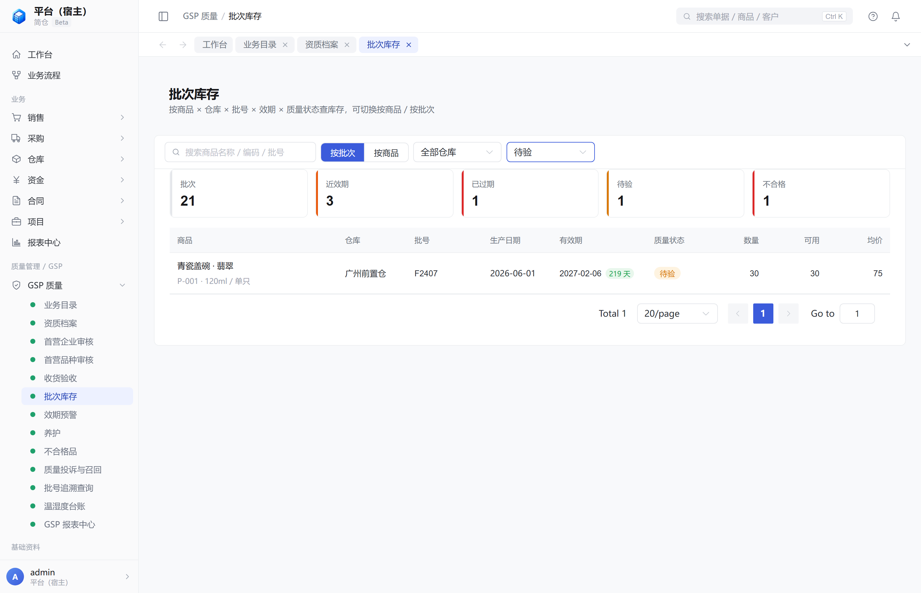The image size is (921, 593).
Task: Click the 不合格 summary card
Action: pyautogui.click(x=821, y=193)
